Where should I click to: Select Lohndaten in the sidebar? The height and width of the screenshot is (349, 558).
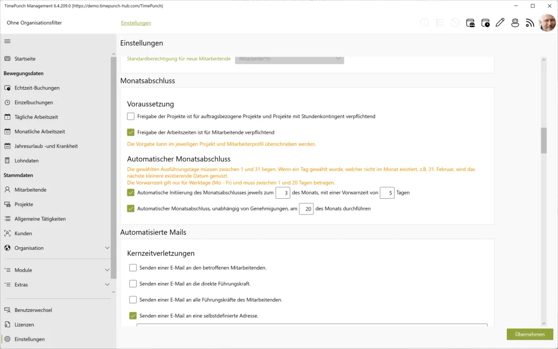(x=27, y=161)
